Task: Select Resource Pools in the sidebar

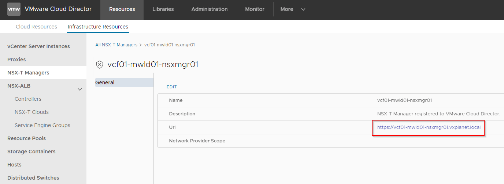Action: (x=26, y=138)
